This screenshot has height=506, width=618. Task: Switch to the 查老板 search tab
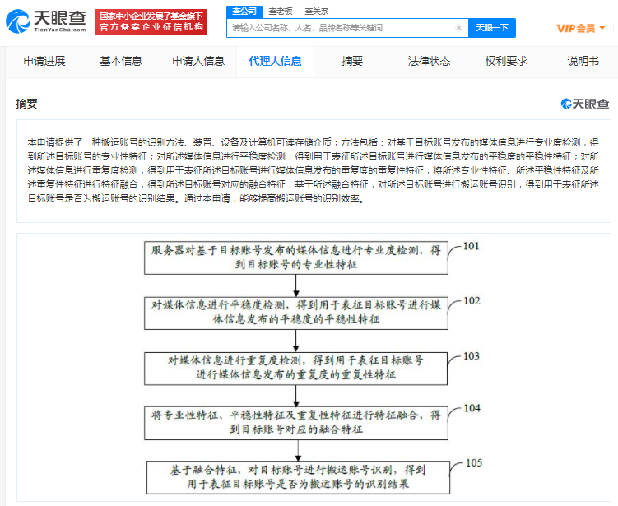click(x=280, y=11)
